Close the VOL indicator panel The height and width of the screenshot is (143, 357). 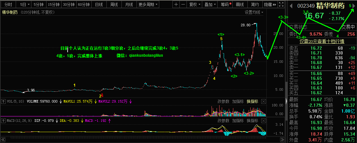(x=263, y=101)
